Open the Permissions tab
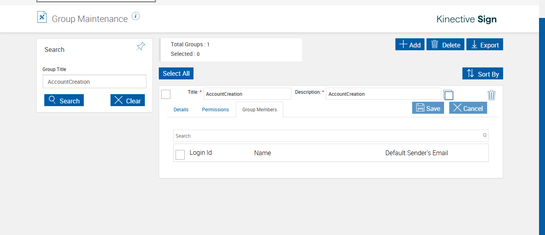Viewport: 545px width, 235px height. pos(215,110)
